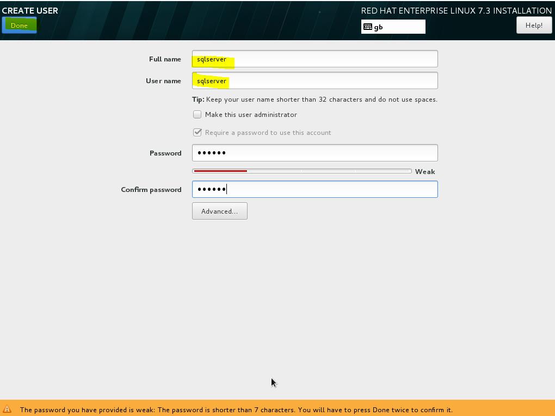Click the Password label
This screenshot has width=555, height=416.
[x=165, y=153]
